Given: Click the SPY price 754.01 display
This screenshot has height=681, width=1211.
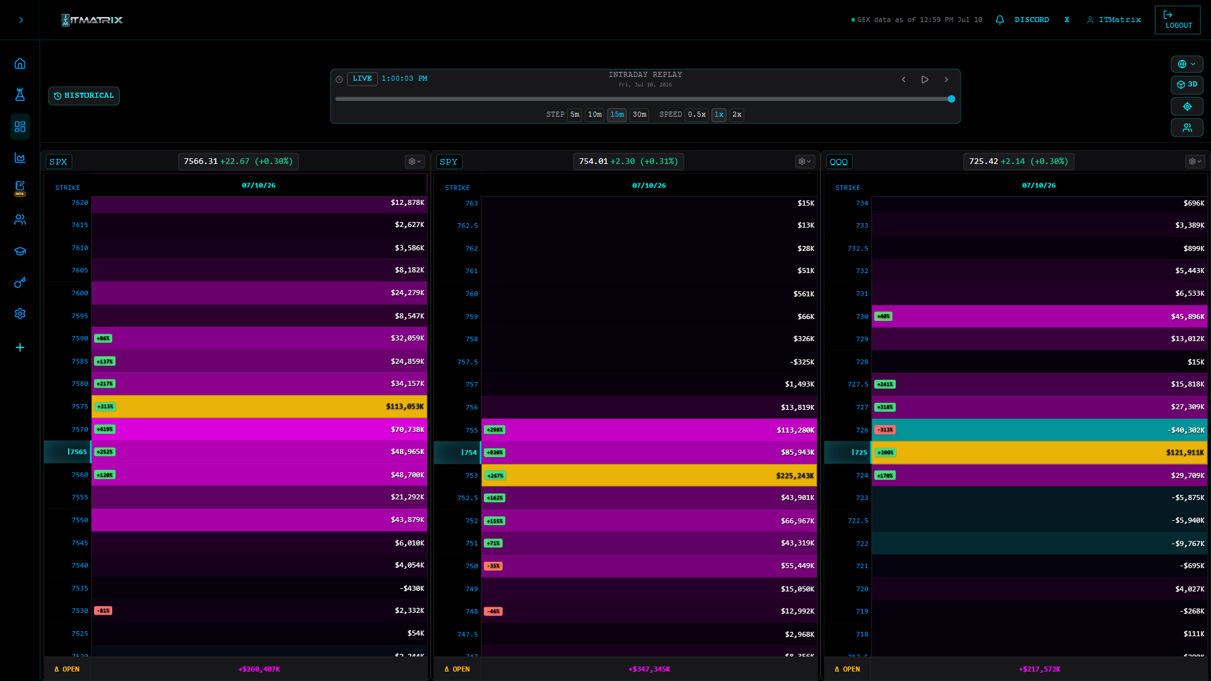Looking at the screenshot, I should 628,162.
